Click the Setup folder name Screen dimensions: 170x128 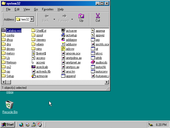[x=10, y=76]
